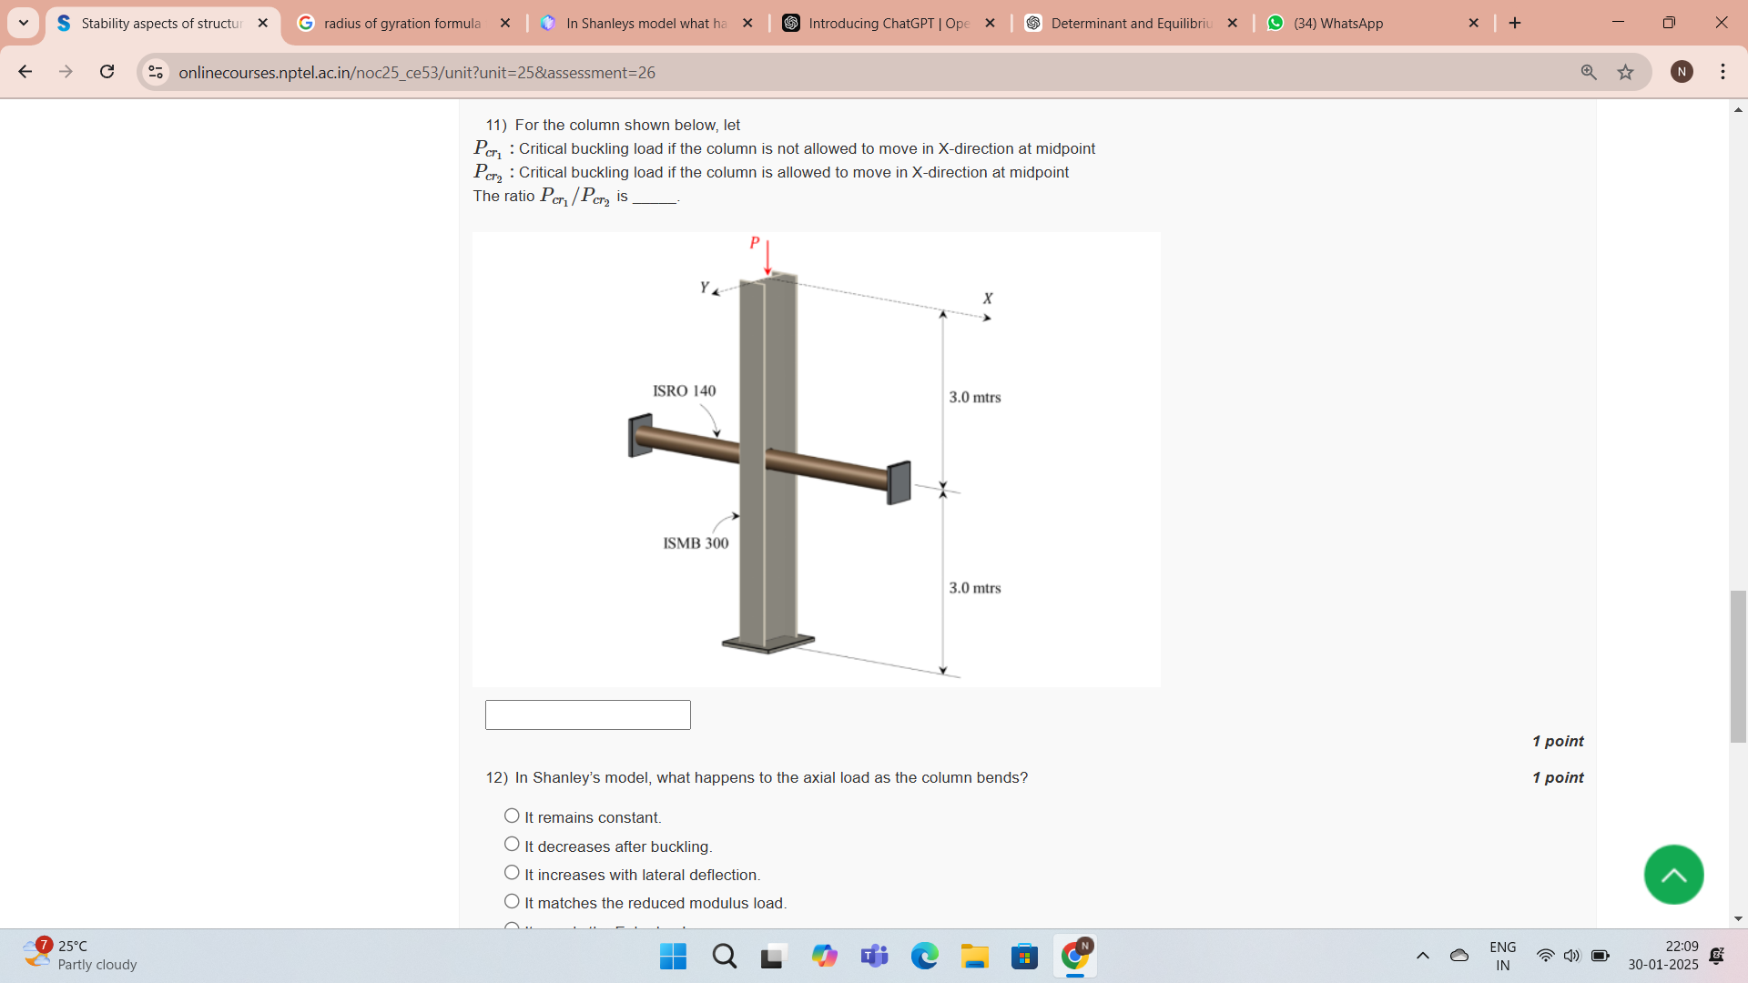This screenshot has width=1748, height=983.
Task: Open File Explorer from taskbar
Action: coord(974,956)
